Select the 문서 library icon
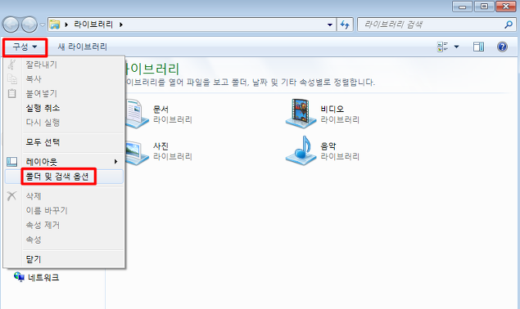520x309 pixels. point(137,114)
